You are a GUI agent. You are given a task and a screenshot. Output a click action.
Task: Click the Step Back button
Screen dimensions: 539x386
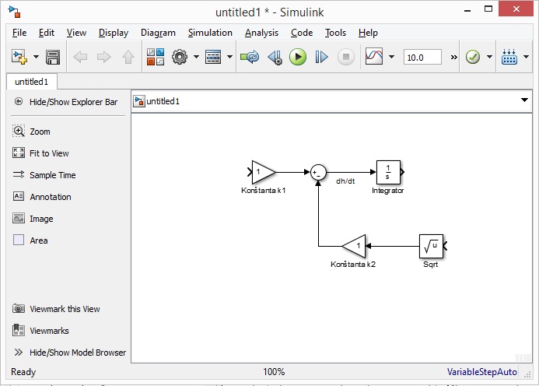[275, 57]
